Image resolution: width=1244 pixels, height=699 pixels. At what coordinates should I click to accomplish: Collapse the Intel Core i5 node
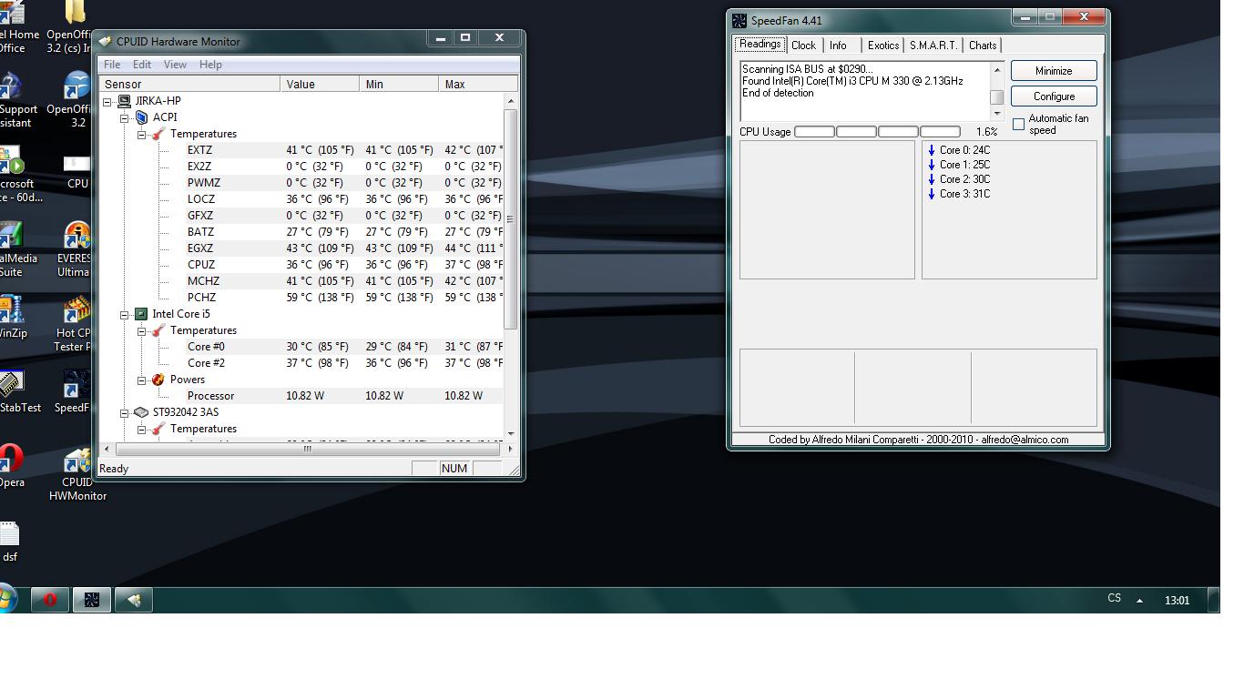tap(125, 314)
